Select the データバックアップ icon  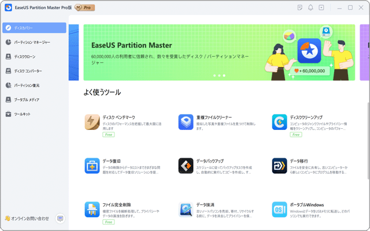[x=186, y=166]
